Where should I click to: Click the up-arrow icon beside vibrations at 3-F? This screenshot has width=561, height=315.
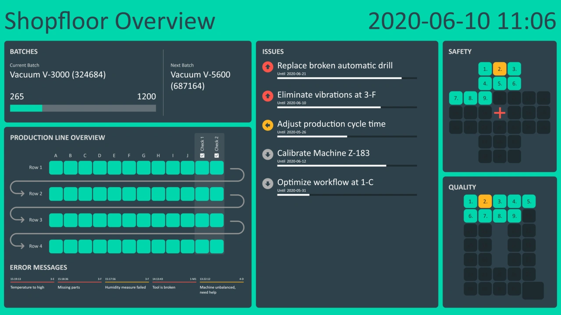[x=267, y=96]
